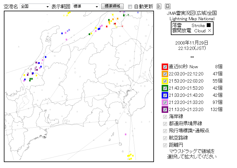Click the 都道府県境界線 prefecture border checkbox

[165, 124]
